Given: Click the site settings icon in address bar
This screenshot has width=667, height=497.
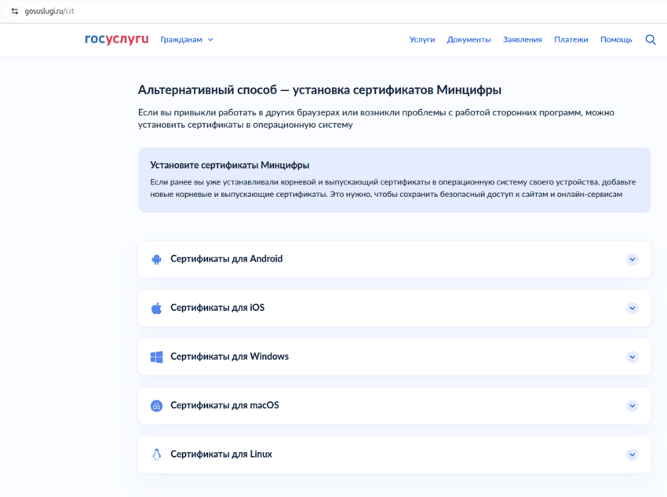Looking at the screenshot, I should tap(15, 12).
